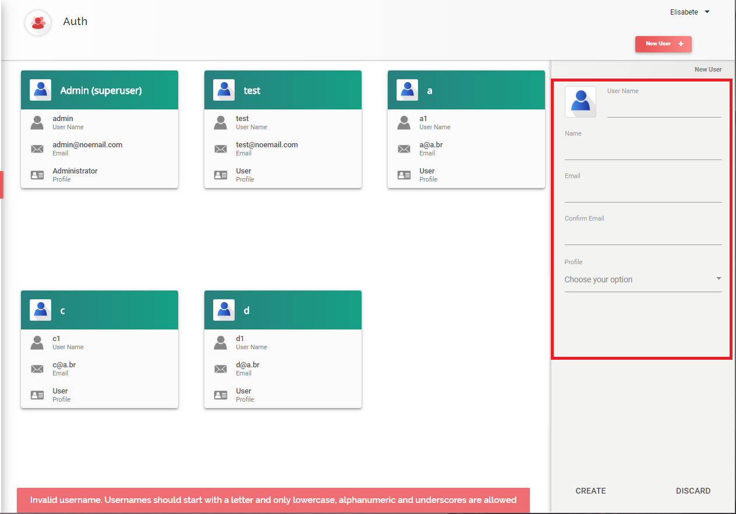Click the person icon beside admin username
736x514 pixels.
tap(37, 122)
